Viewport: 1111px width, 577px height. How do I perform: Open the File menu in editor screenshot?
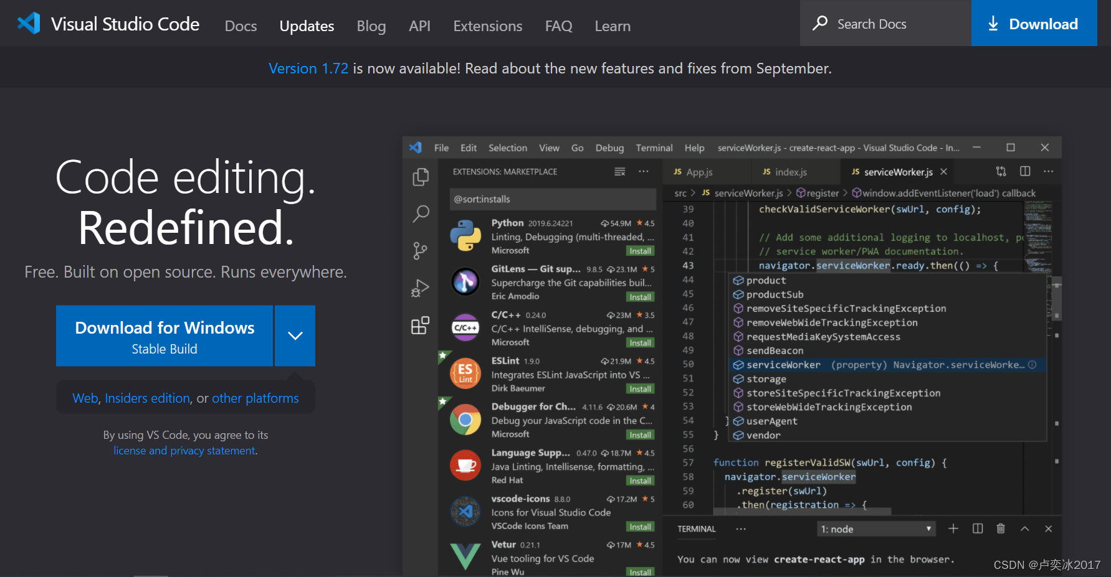441,148
